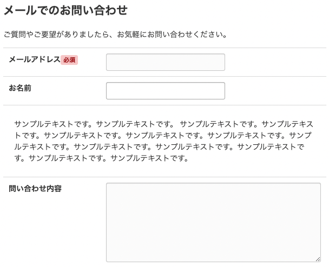Click divider line above 問い合わせ内容 row
This screenshot has width=329, height=267.
164,177
